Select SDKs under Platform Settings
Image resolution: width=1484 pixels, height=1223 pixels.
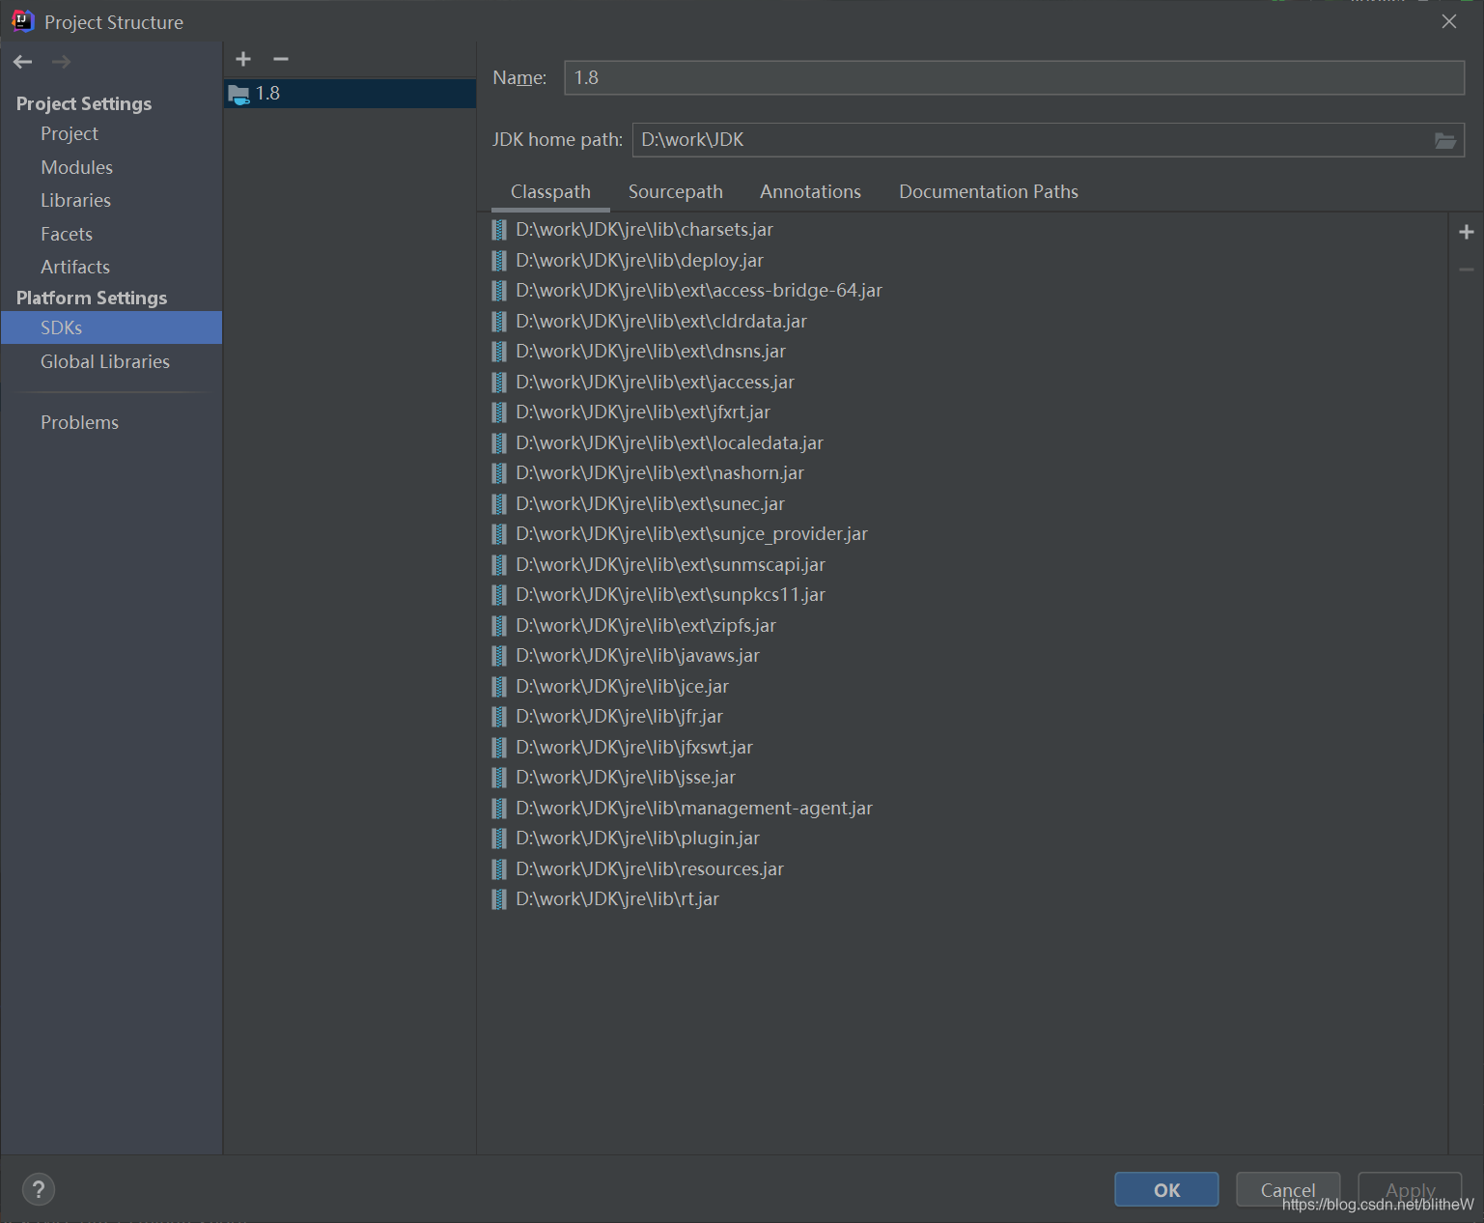[111, 327]
